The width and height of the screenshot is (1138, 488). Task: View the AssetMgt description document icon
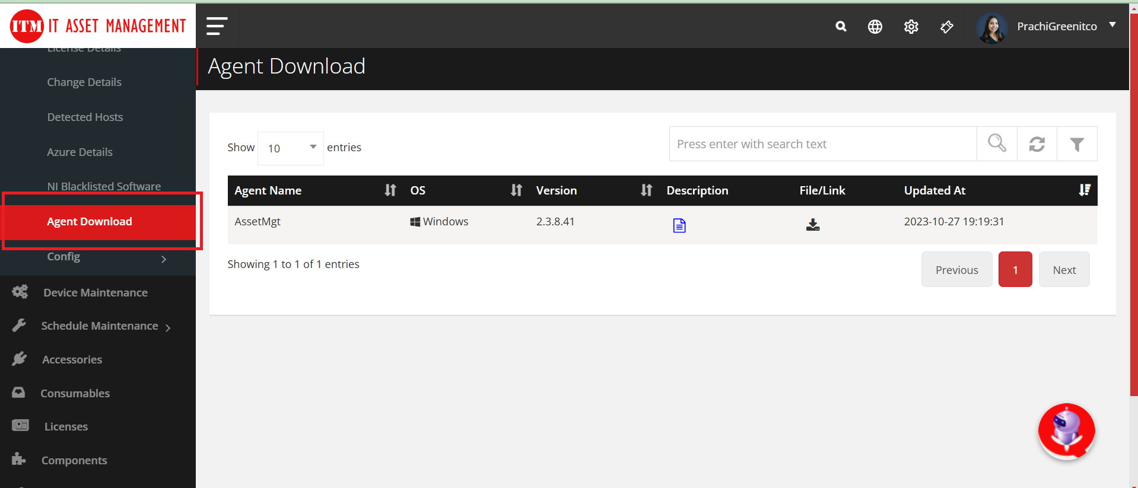(x=679, y=225)
